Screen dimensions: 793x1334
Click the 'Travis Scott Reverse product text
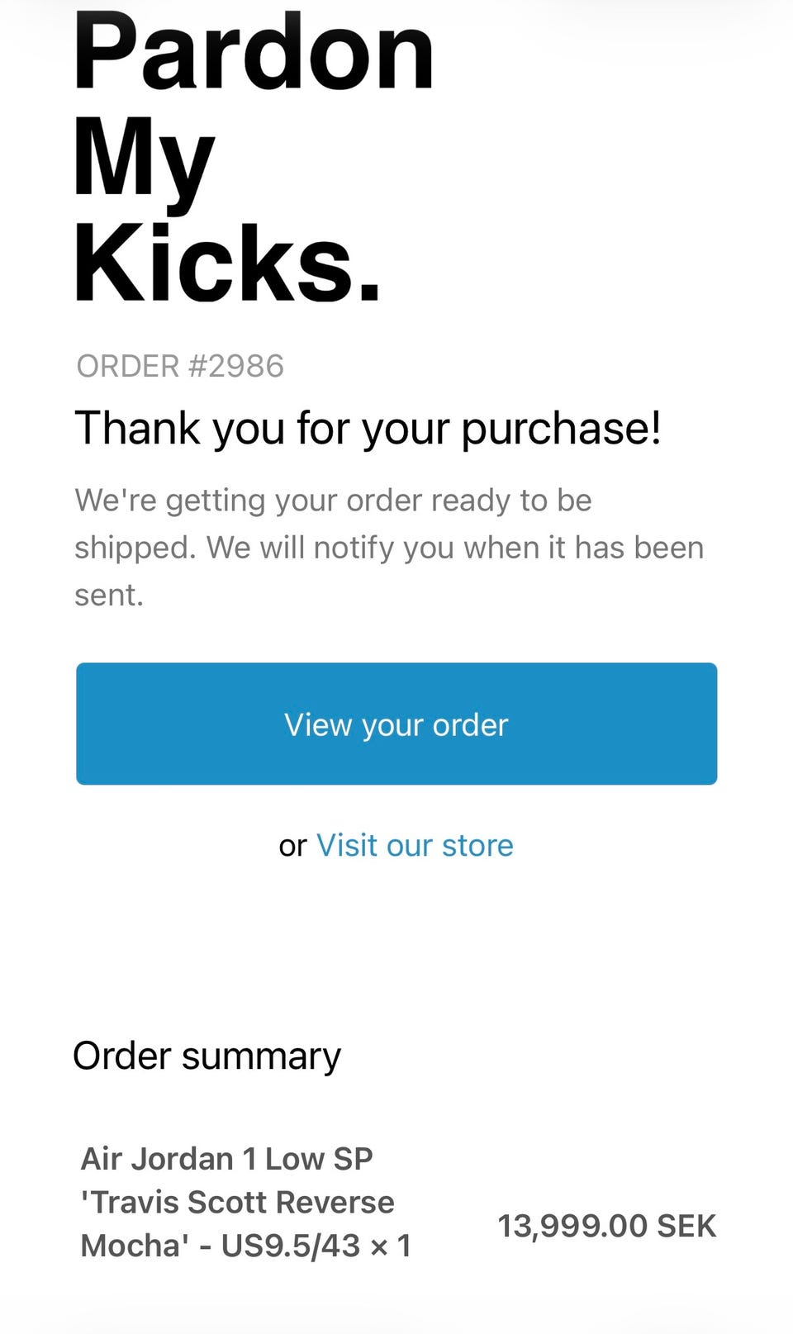coord(237,1202)
